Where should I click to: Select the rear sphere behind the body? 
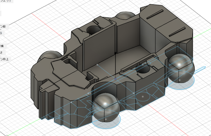[x=125, y=15]
